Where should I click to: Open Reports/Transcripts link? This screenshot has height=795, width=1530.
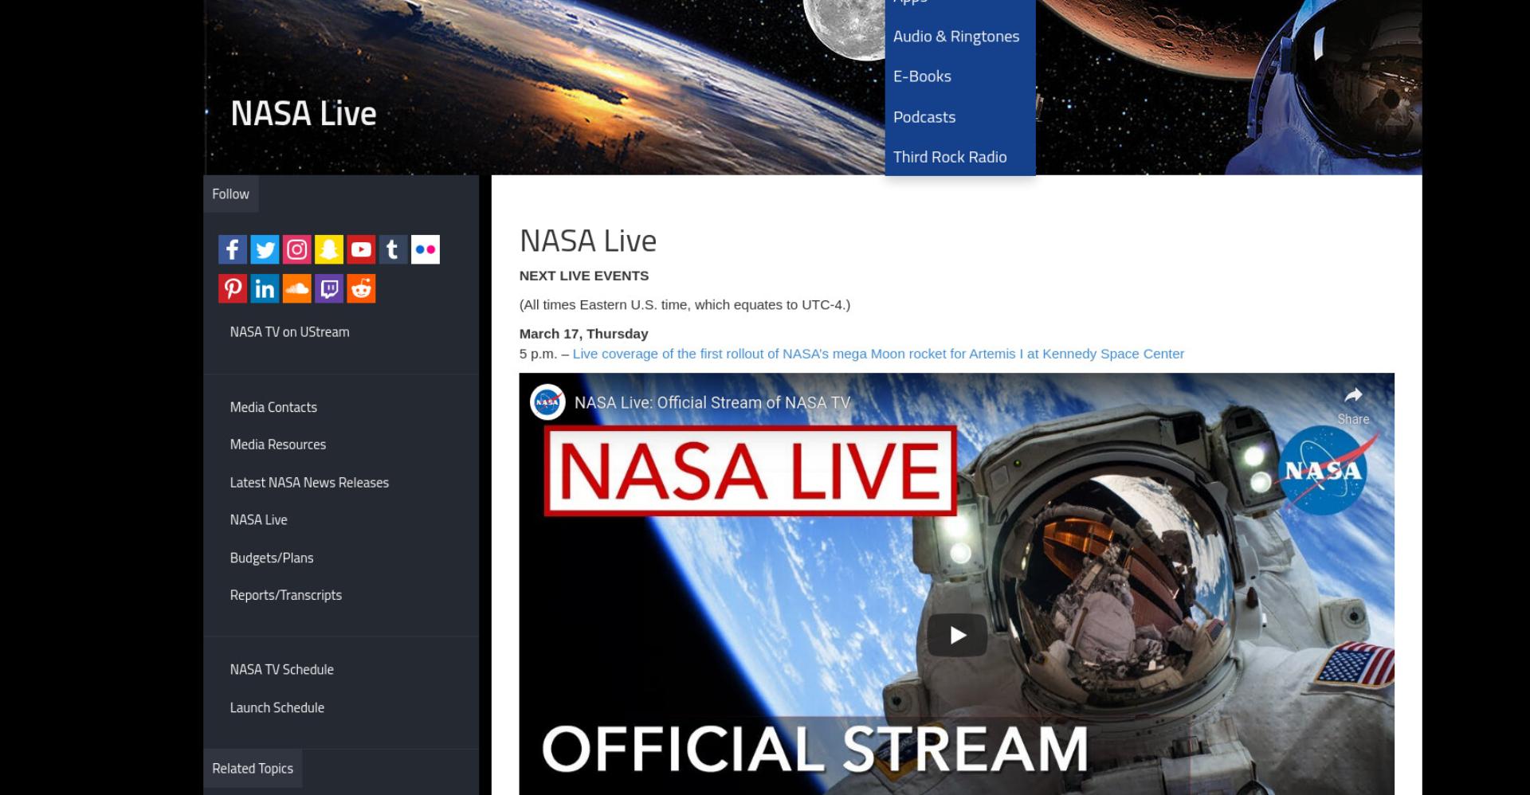pos(285,595)
